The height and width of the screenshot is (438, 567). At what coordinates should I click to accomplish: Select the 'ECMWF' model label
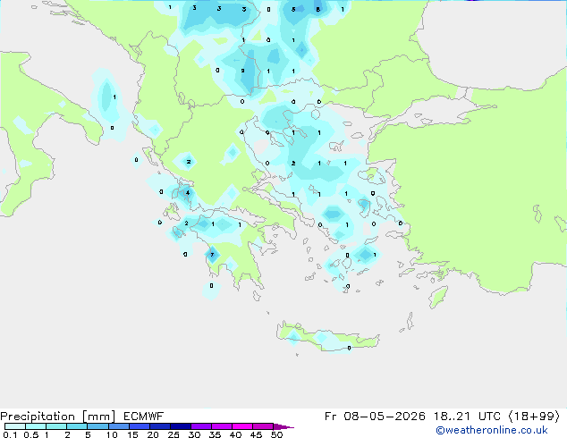click(x=143, y=417)
